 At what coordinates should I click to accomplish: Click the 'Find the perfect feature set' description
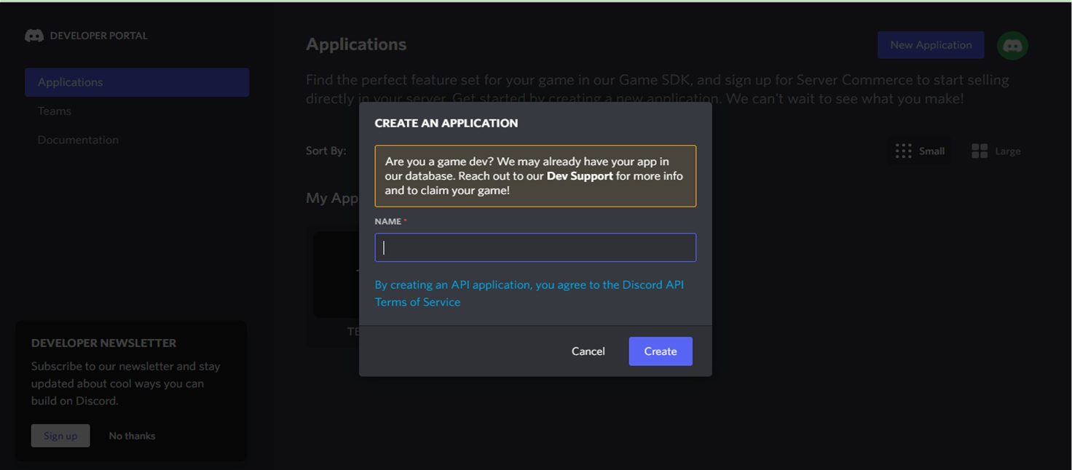[x=658, y=89]
